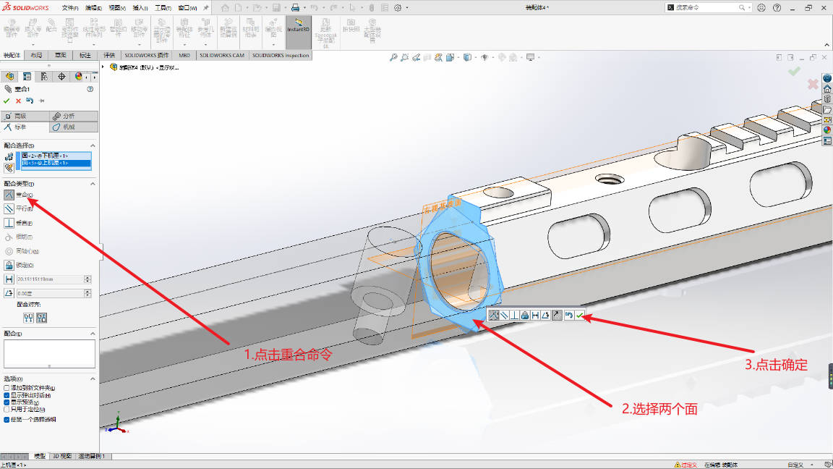Click the Appearances color sphere in task pane

coord(827,130)
